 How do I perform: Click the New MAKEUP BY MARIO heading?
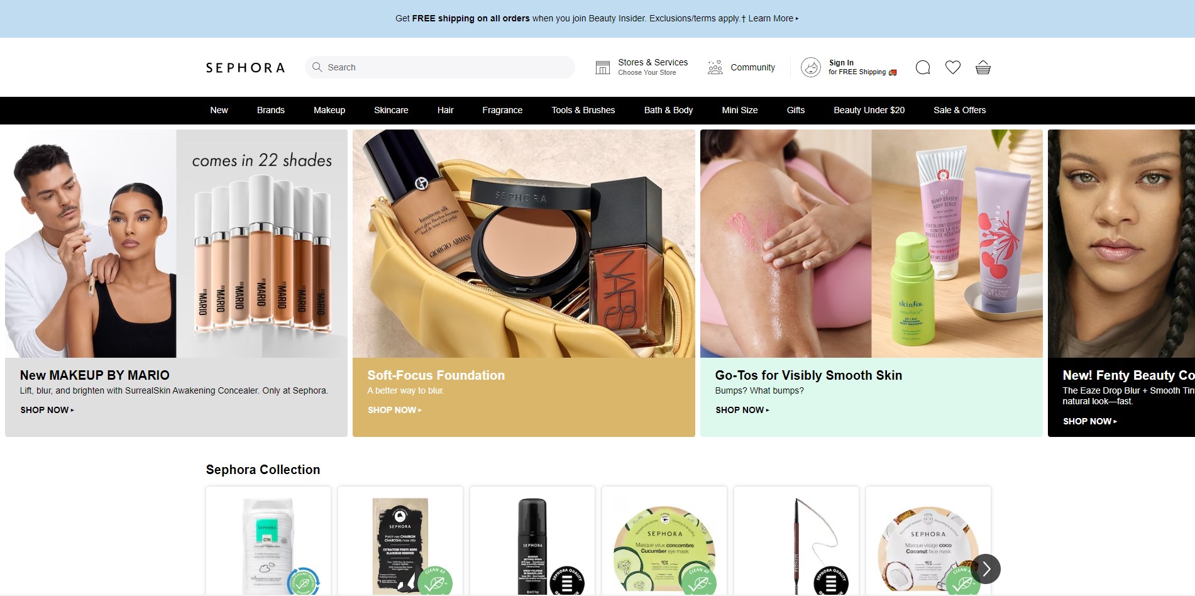95,375
